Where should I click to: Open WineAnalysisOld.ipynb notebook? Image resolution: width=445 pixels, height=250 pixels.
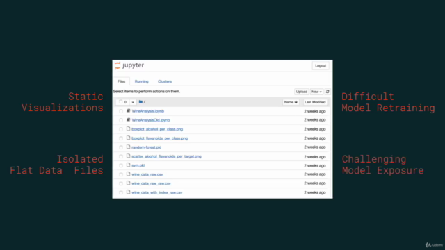click(151, 120)
